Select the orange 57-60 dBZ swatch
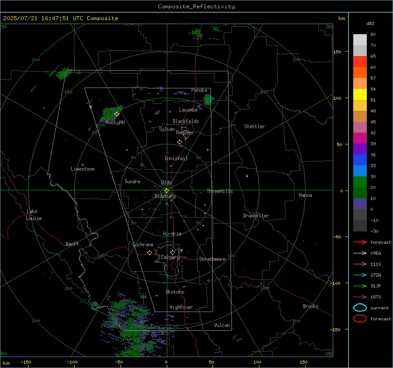 [360, 73]
